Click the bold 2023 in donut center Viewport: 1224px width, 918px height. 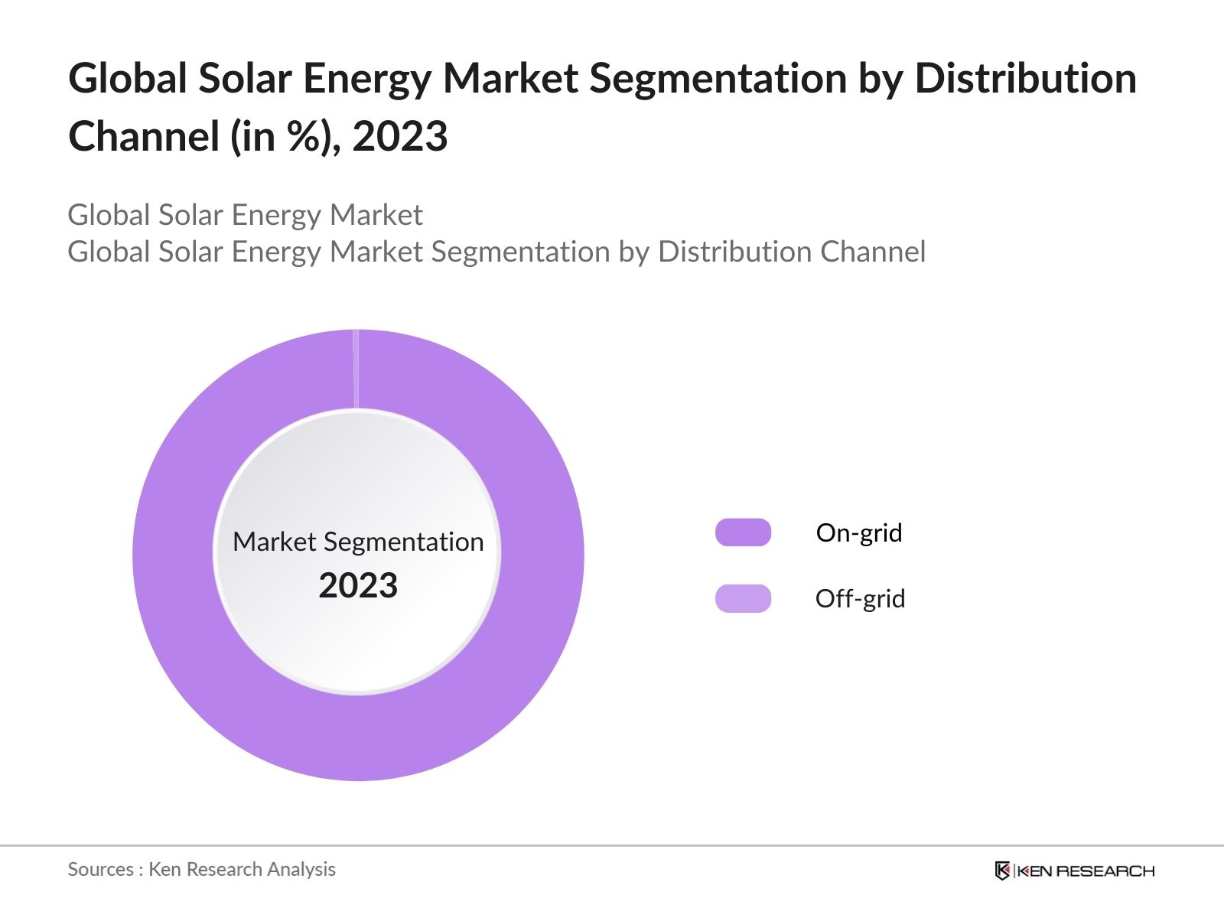tap(358, 586)
